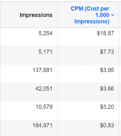121x136 pixels.
Task: Click the CPM sort arrow icon
Action: pos(112,15)
